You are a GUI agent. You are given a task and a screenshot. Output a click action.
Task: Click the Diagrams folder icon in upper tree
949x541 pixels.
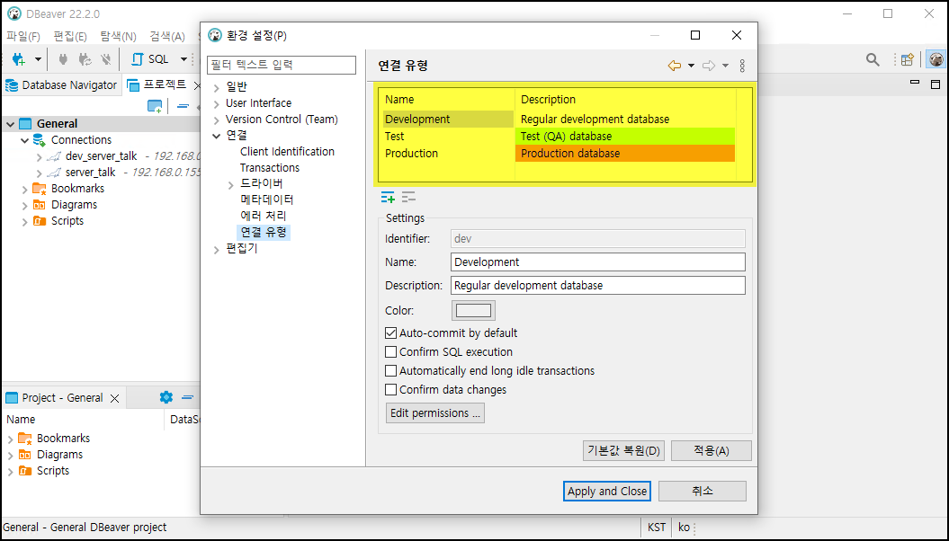click(40, 205)
